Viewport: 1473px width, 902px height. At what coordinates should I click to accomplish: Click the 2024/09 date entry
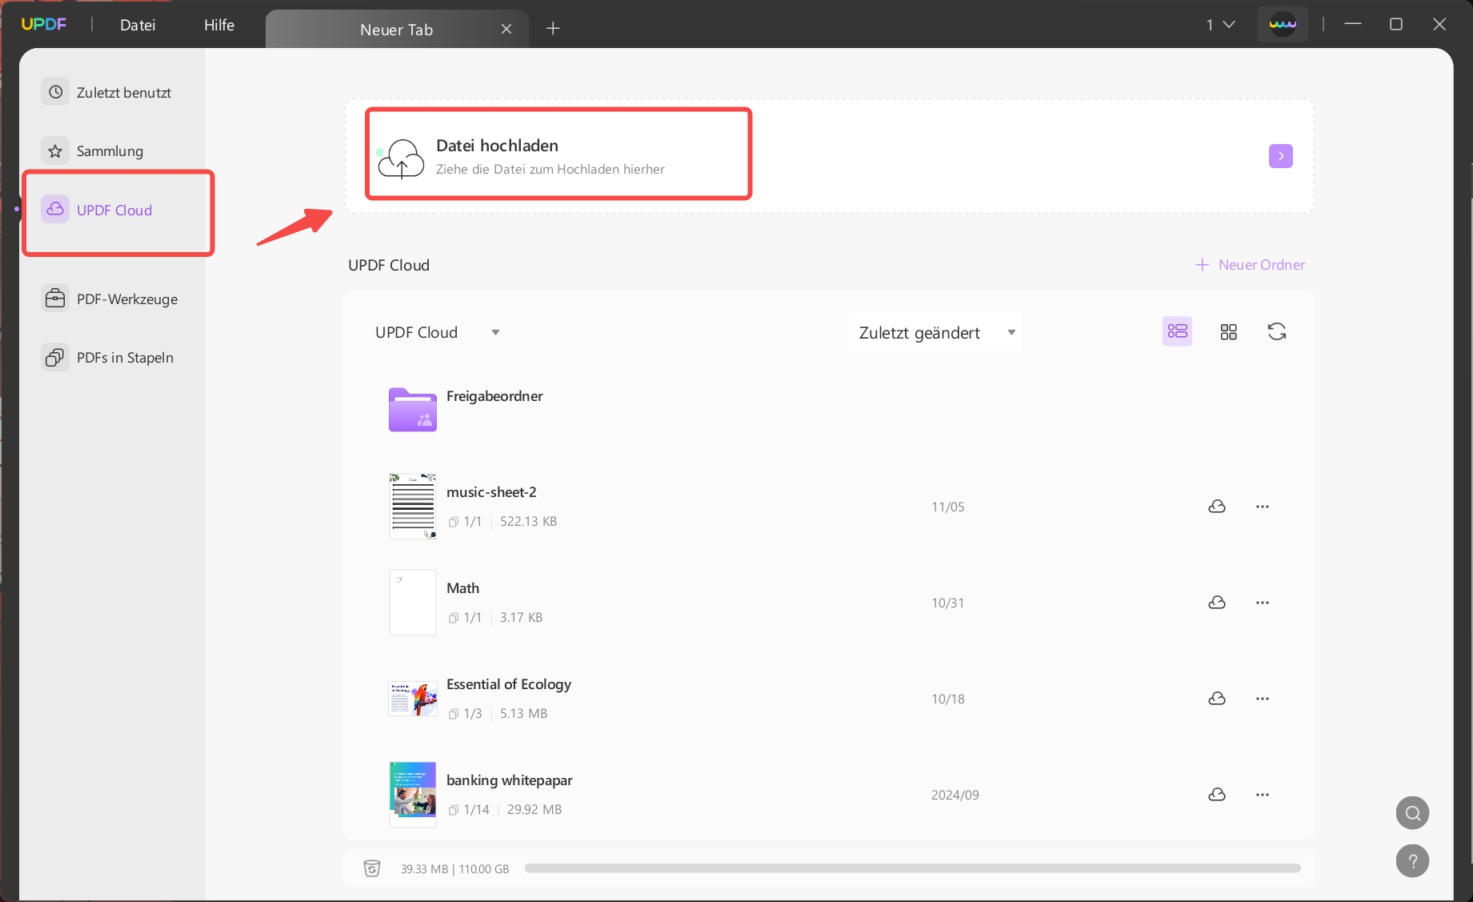tap(955, 795)
